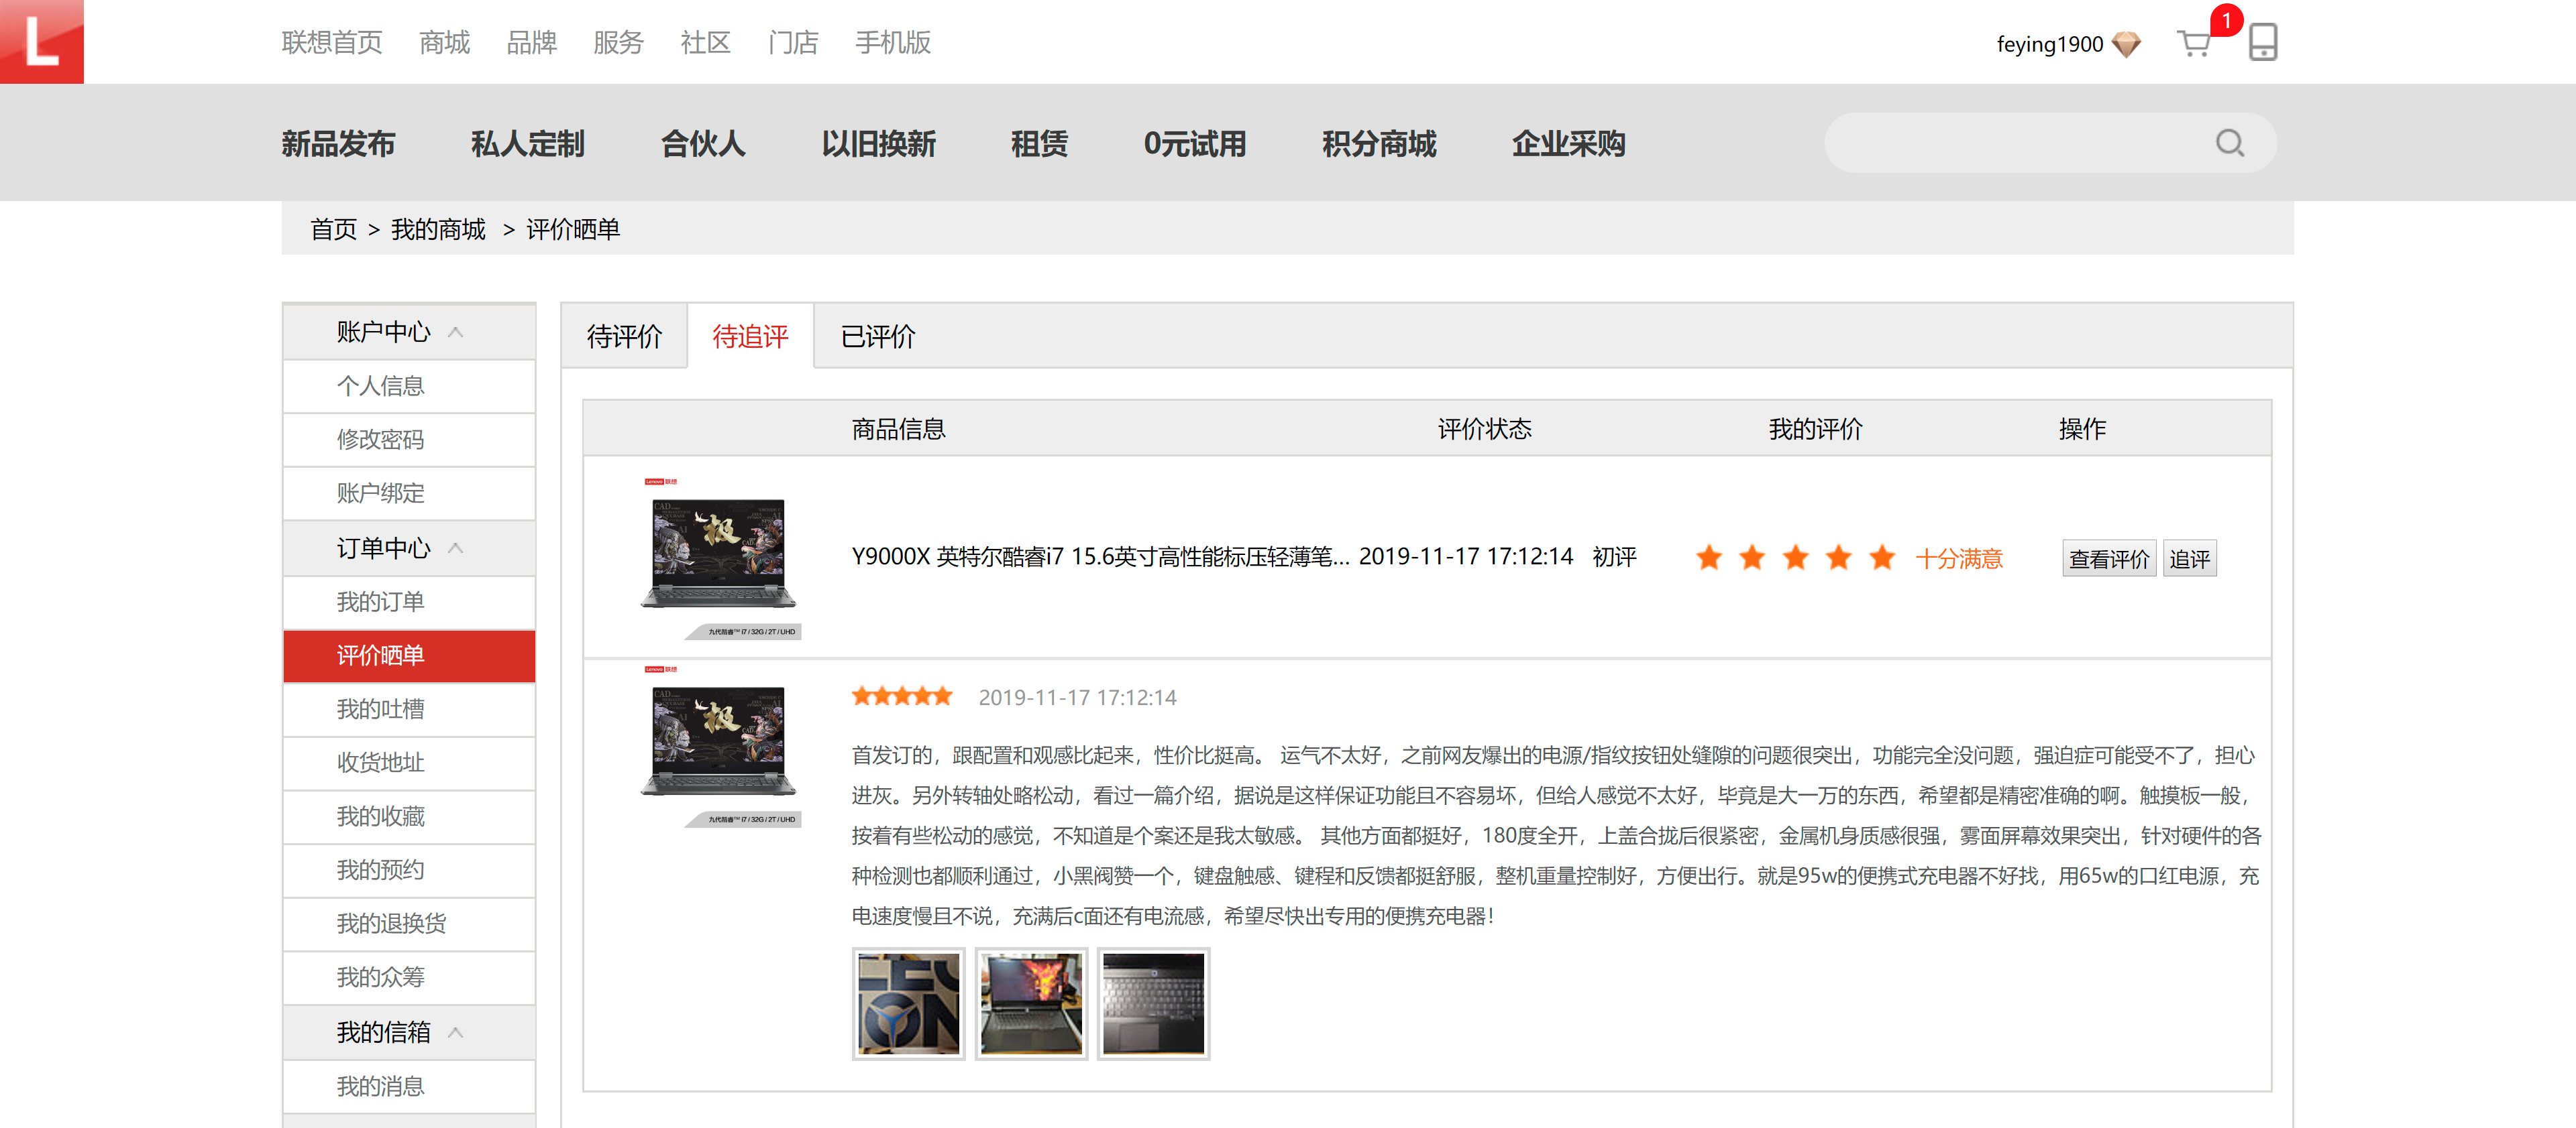
Task: Open 积分商城 menu item
Action: [x=1379, y=144]
